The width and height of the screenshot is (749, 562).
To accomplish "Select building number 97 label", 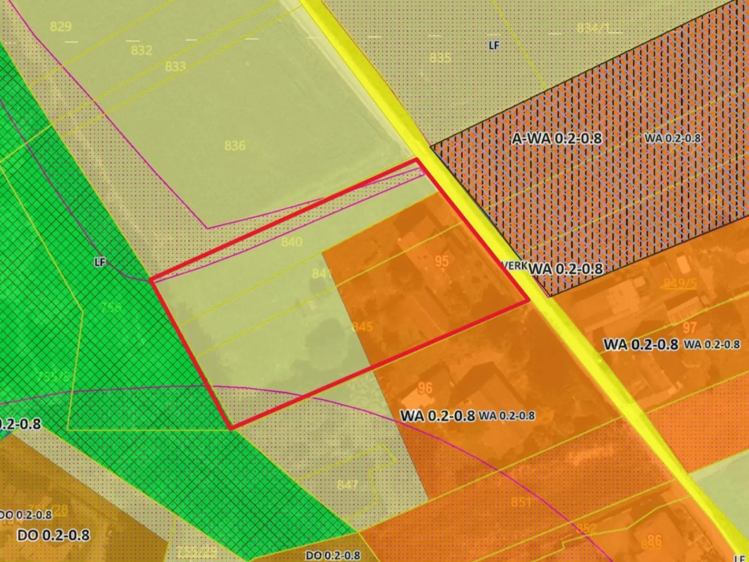I will coord(689,327).
